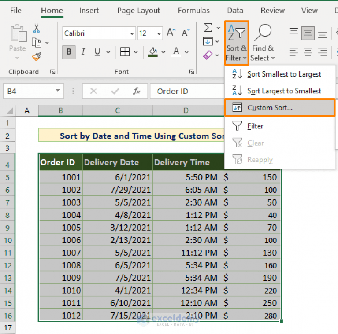Select column D header
338x334 pixels.
pyautogui.click(x=186, y=110)
